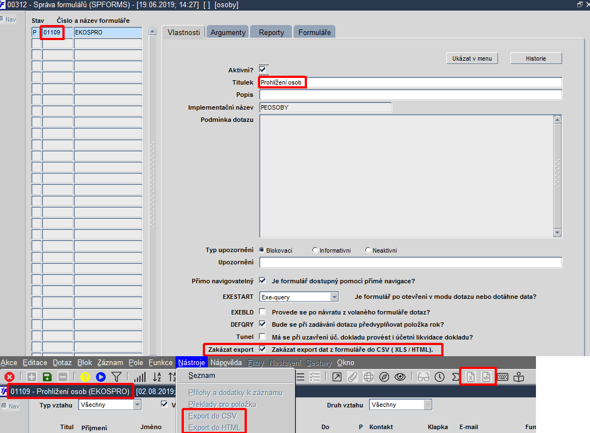Click the funnel filter icon

tap(116, 377)
